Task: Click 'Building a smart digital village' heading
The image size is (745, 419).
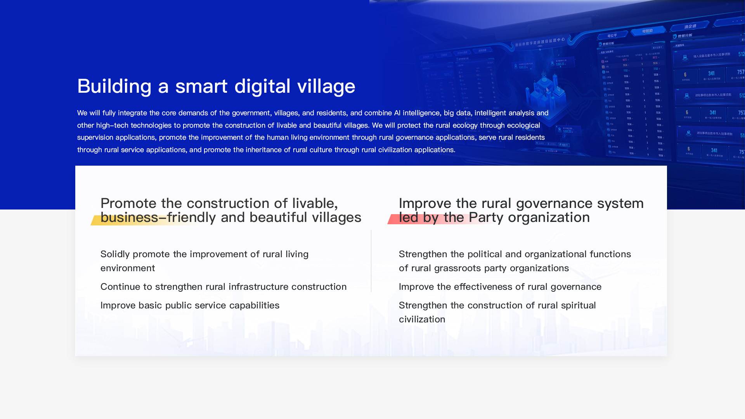Action: tap(216, 86)
